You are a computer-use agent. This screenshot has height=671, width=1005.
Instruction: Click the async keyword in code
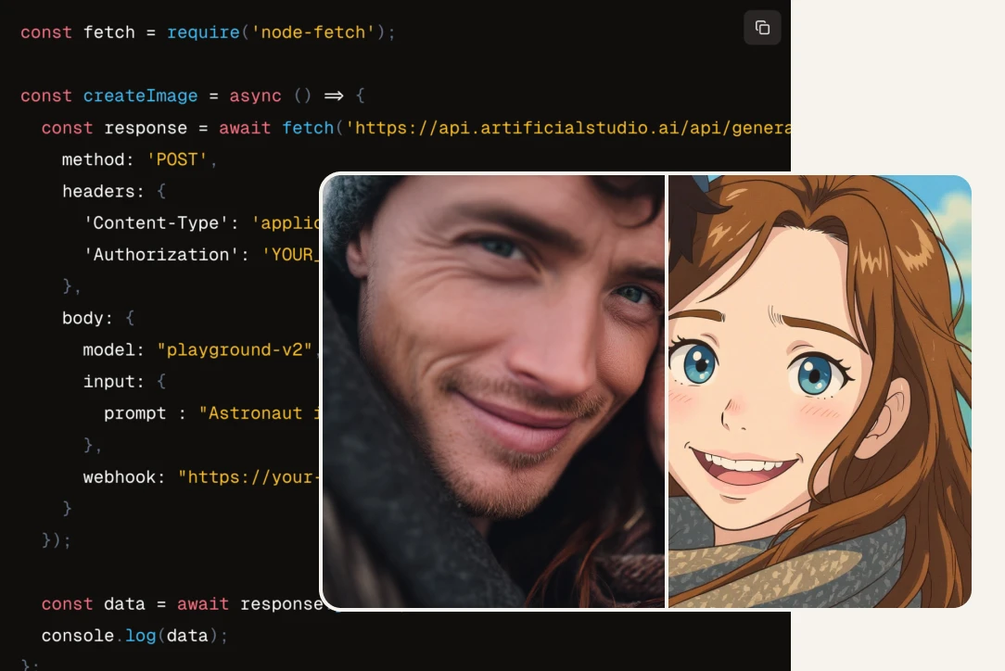[256, 96]
